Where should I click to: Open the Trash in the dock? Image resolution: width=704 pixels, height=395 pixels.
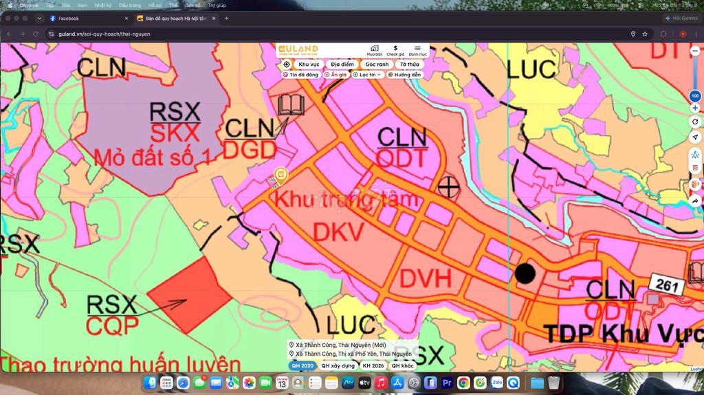(554, 383)
